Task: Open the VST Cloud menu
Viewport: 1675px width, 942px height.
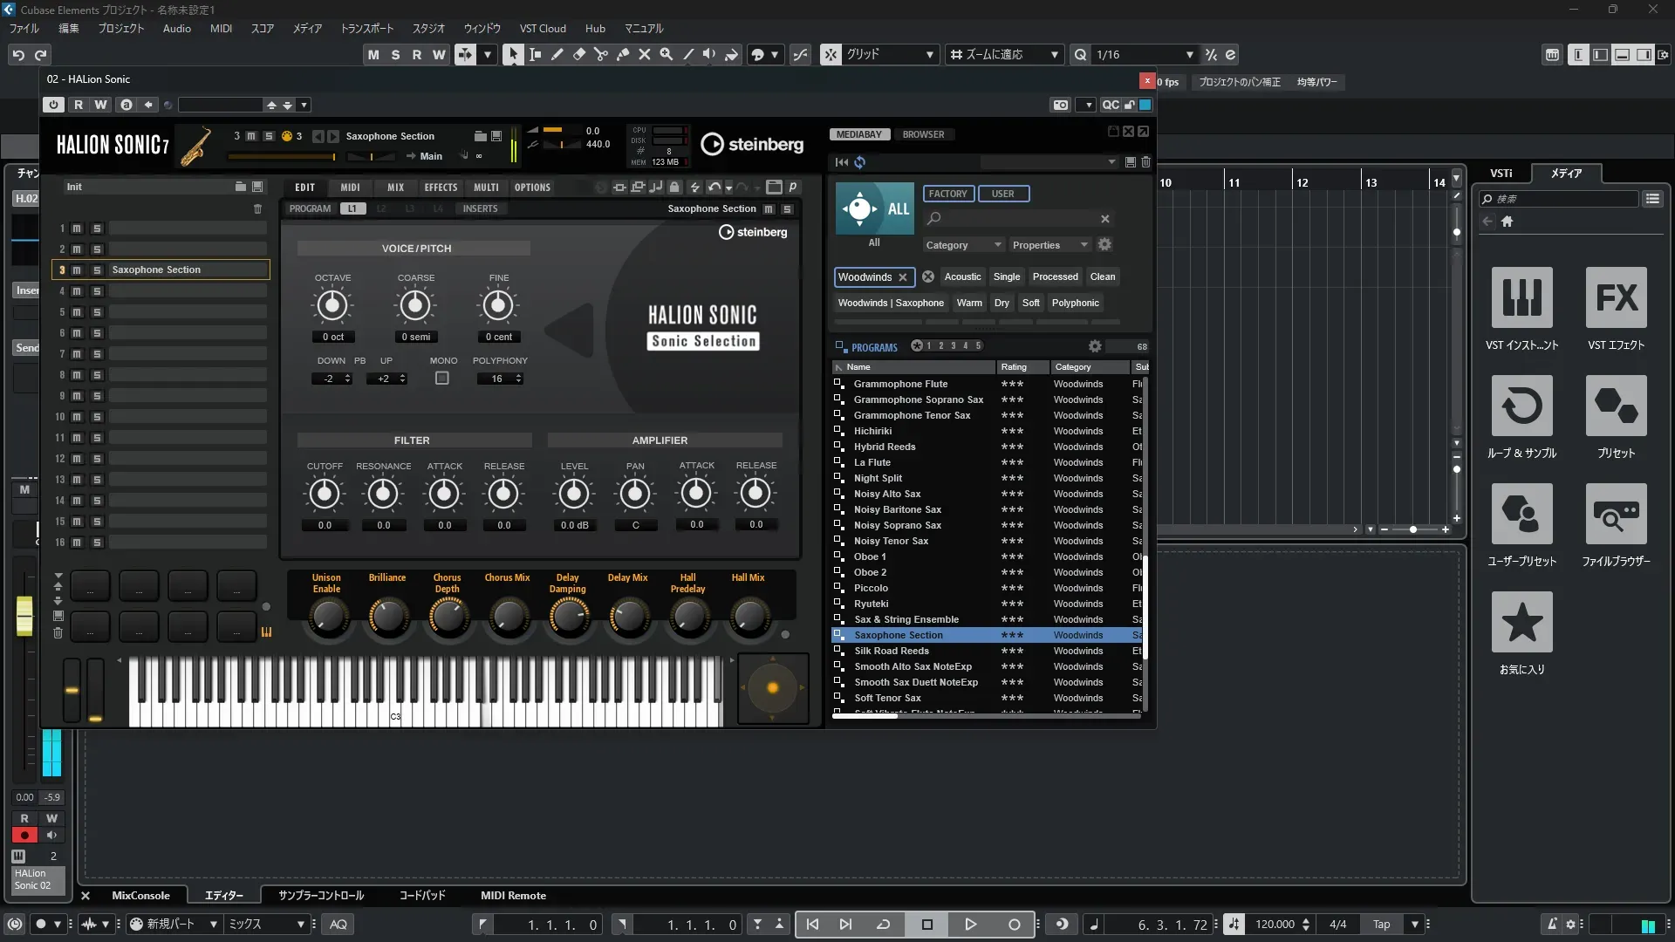Action: click(542, 28)
